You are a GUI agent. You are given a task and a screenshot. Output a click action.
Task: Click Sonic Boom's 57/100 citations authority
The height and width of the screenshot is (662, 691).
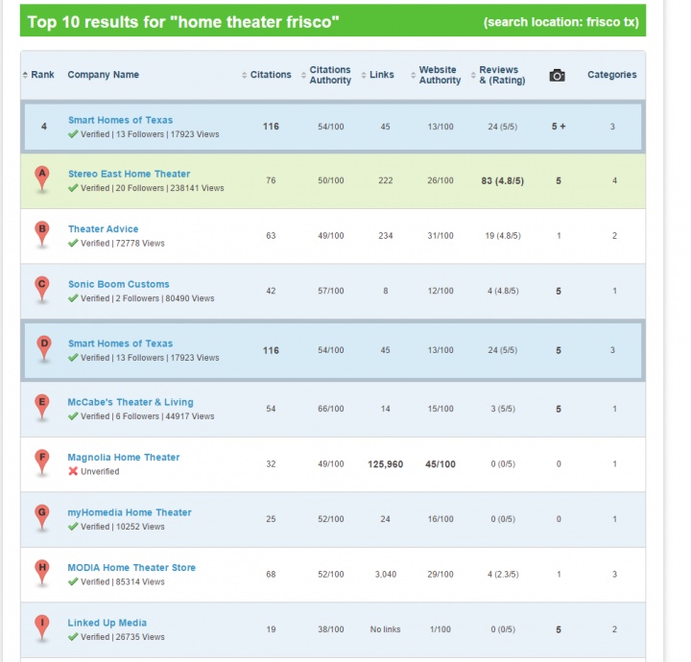tap(331, 291)
